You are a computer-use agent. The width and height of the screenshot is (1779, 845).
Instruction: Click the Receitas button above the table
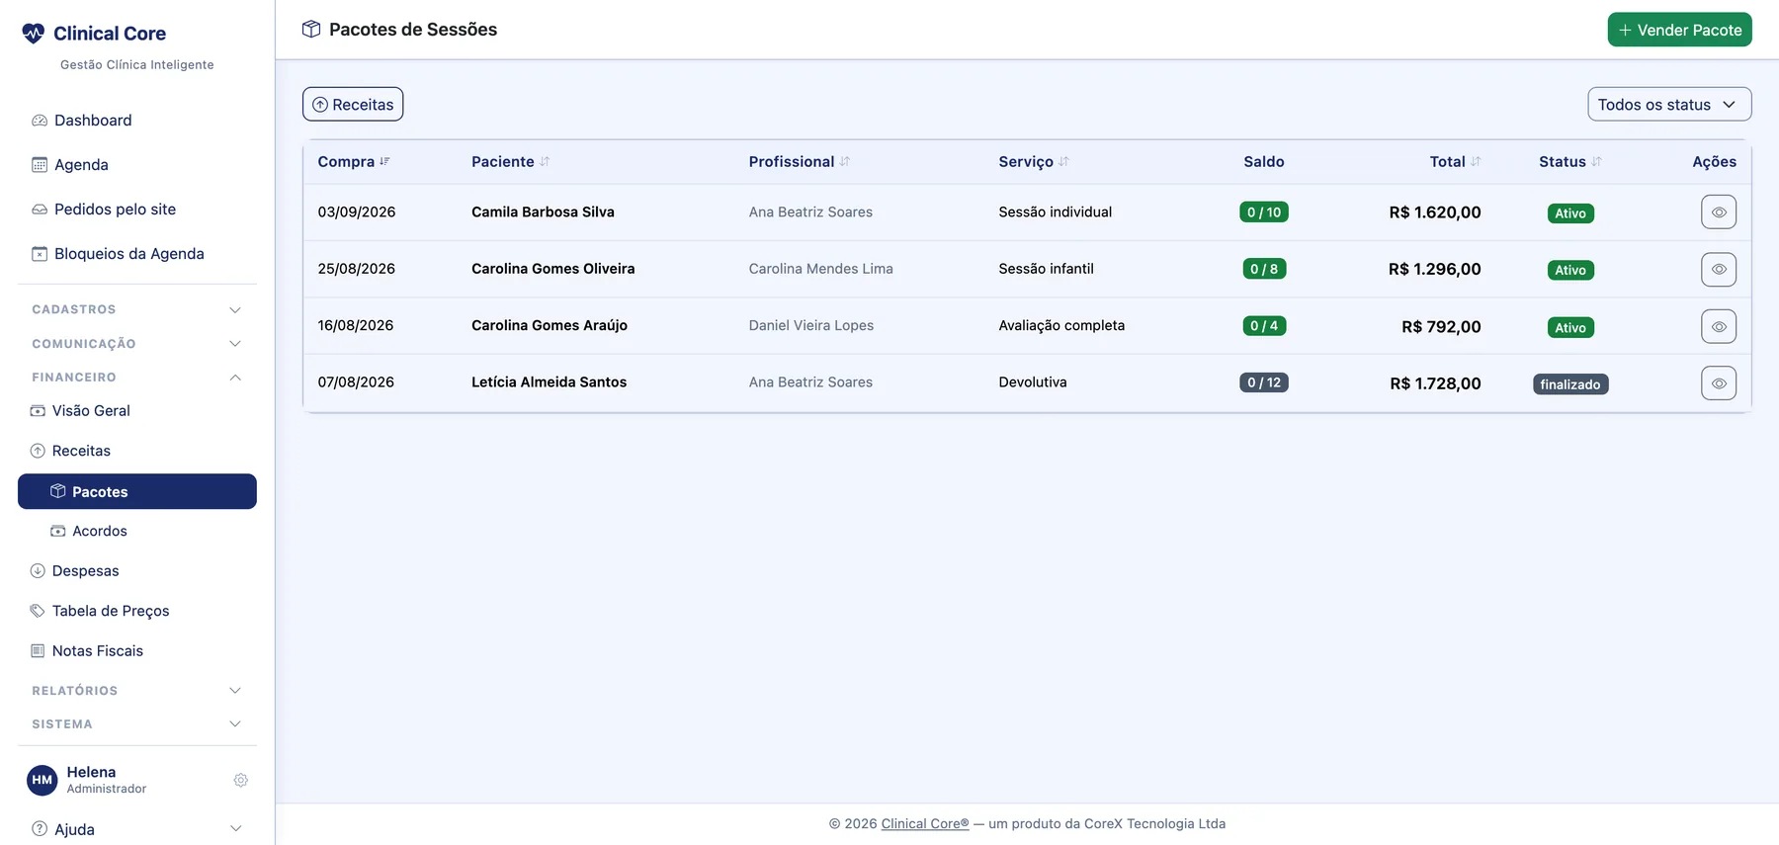coord(353,104)
